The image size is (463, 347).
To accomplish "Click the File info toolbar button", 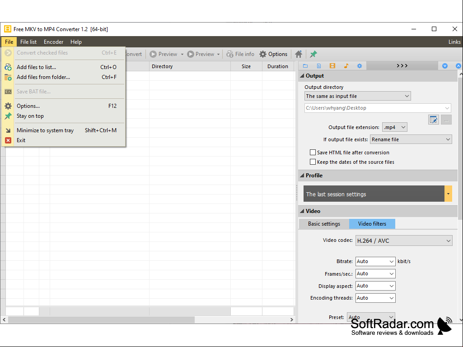I will tap(240, 54).
